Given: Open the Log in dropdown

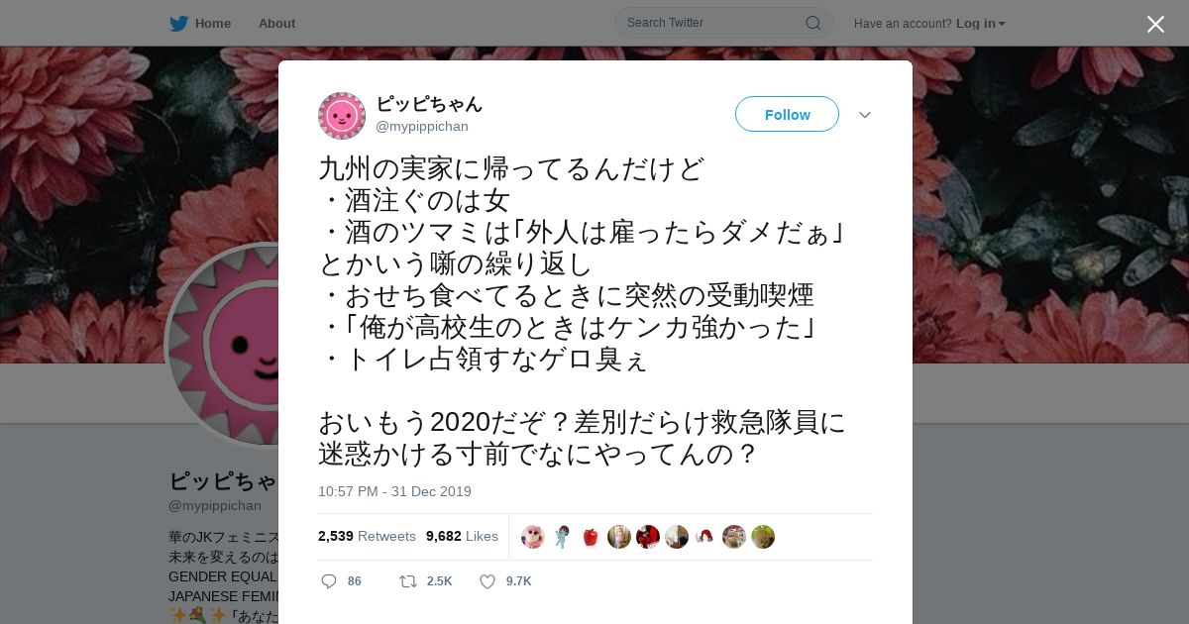Looking at the screenshot, I should 981,23.
